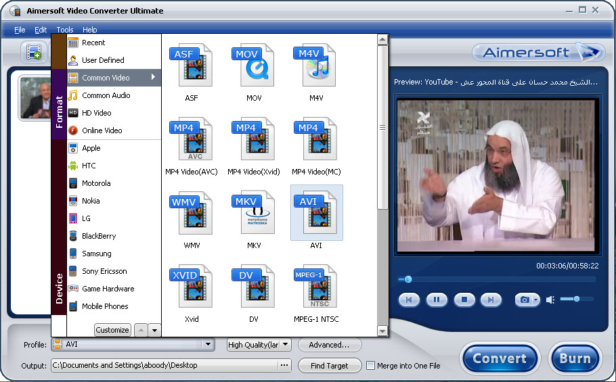616x382 pixels.
Task: Select the Sony Ericsson device category
Action: coord(114,271)
